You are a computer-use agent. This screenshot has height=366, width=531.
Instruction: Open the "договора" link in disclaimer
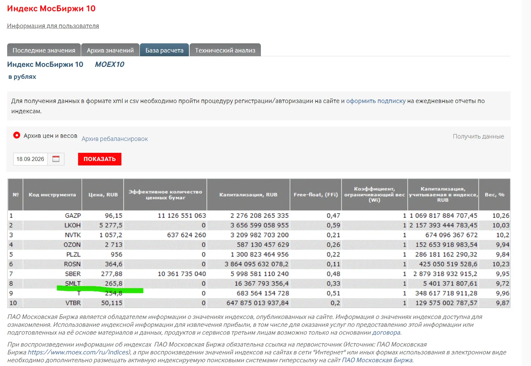click(x=386, y=333)
